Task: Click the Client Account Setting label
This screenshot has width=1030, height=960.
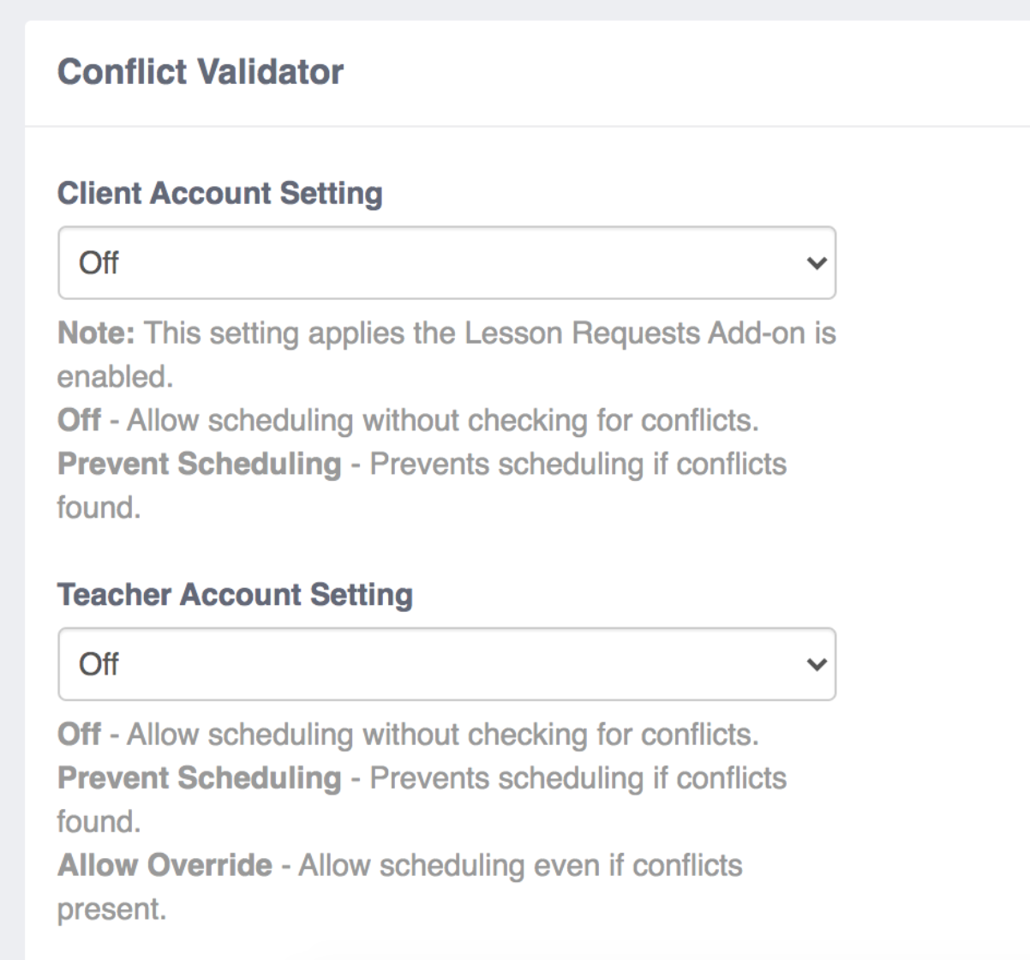Action: click(x=219, y=193)
